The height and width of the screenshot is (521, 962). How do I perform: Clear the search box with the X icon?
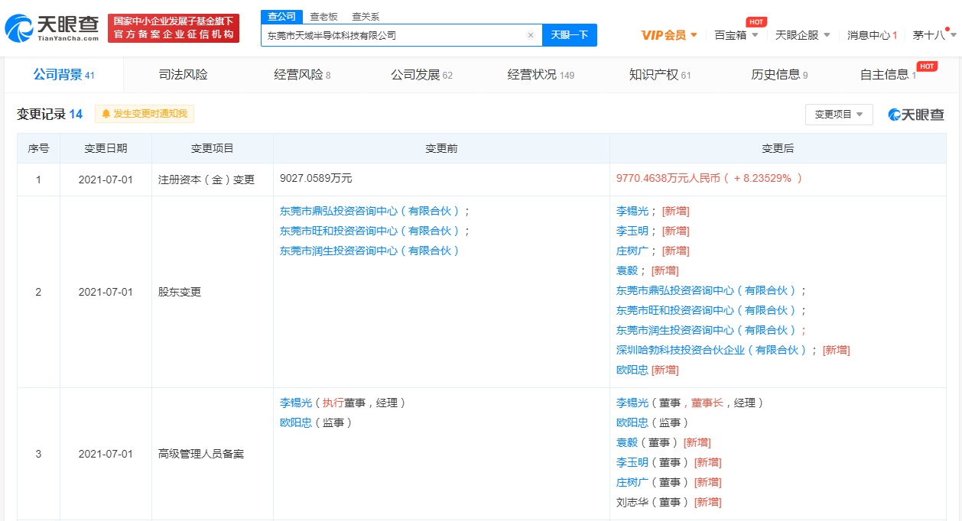531,35
